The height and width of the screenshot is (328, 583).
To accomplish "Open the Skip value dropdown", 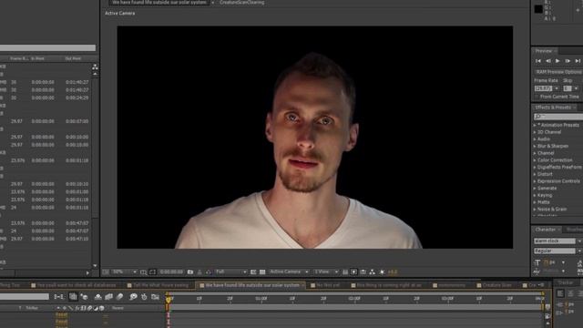I will 576,88.
